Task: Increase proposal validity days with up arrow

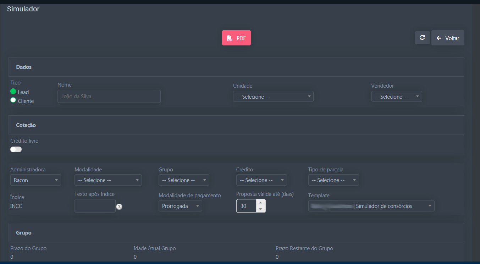Action: [x=261, y=203]
